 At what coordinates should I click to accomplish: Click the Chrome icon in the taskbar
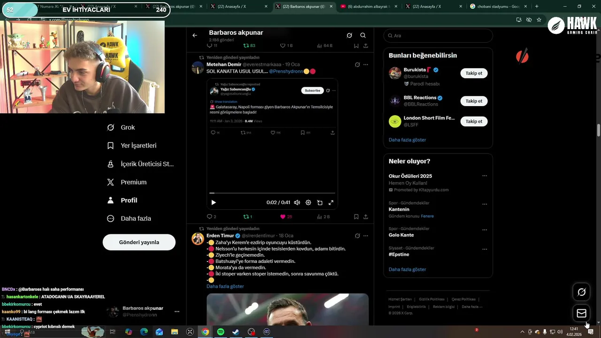[x=205, y=332]
